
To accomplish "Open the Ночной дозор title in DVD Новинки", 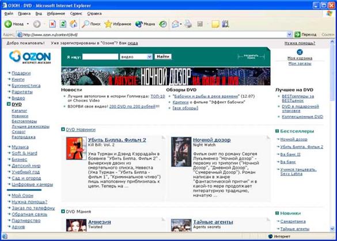I will coord(211,140).
